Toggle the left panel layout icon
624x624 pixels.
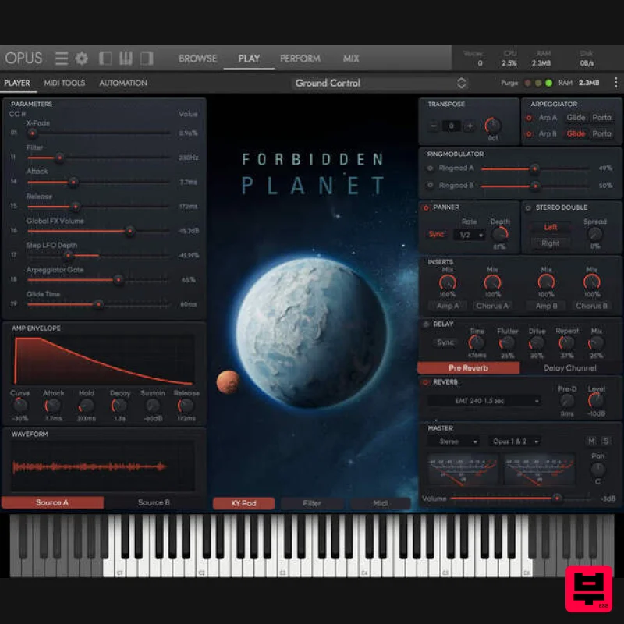pos(105,58)
